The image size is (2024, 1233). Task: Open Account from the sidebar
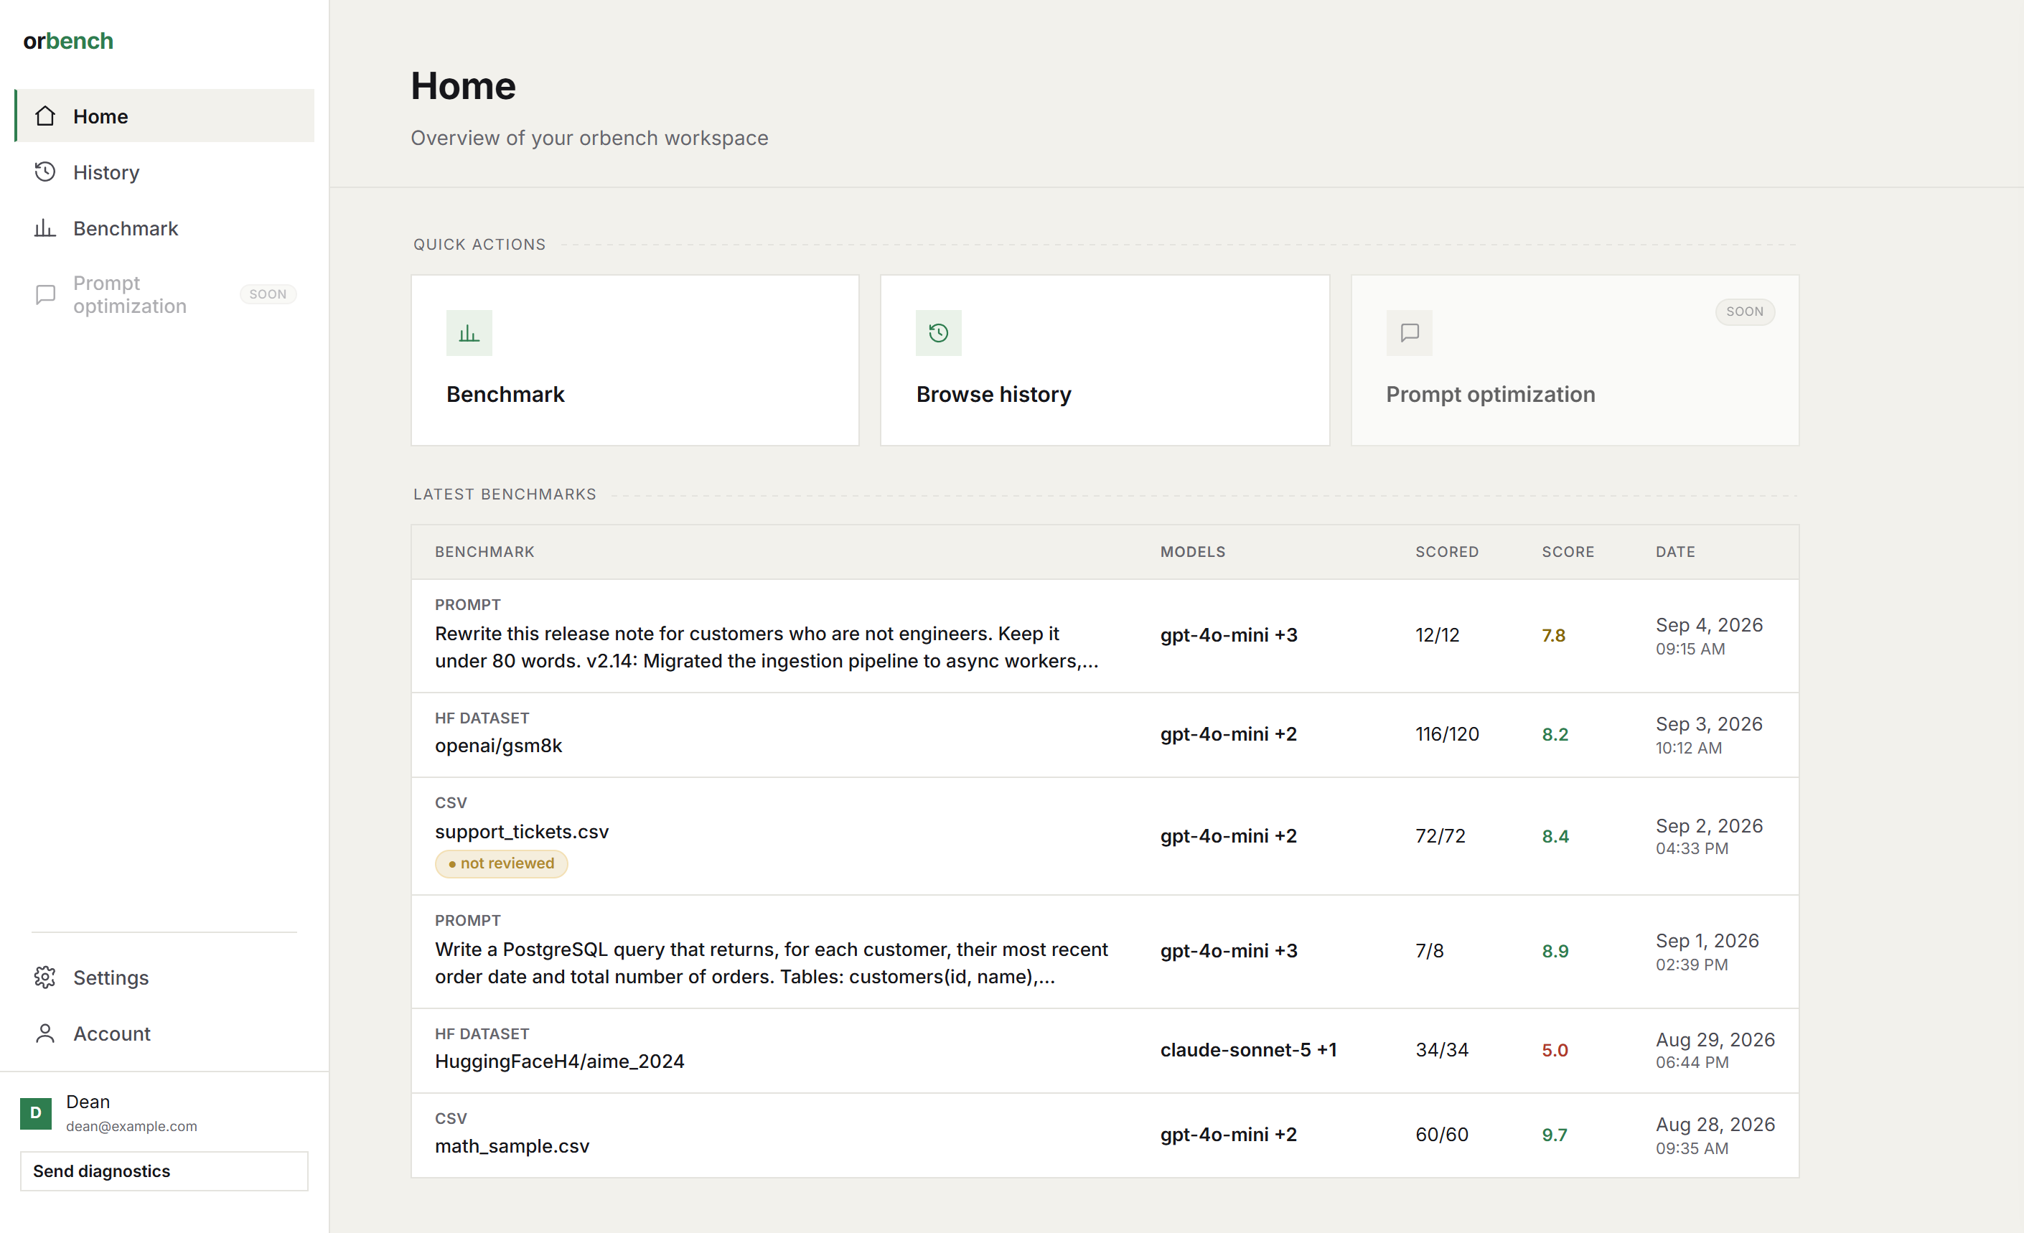pos(164,1033)
